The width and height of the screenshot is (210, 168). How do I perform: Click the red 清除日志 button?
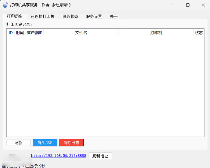pos(71,142)
